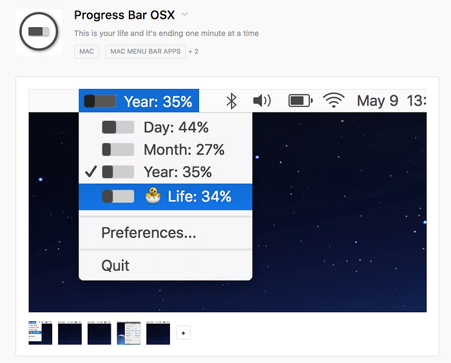Viewport: 451px width, 363px height.
Task: Click the progress bar icon beside Day: 44%
Action: point(118,127)
